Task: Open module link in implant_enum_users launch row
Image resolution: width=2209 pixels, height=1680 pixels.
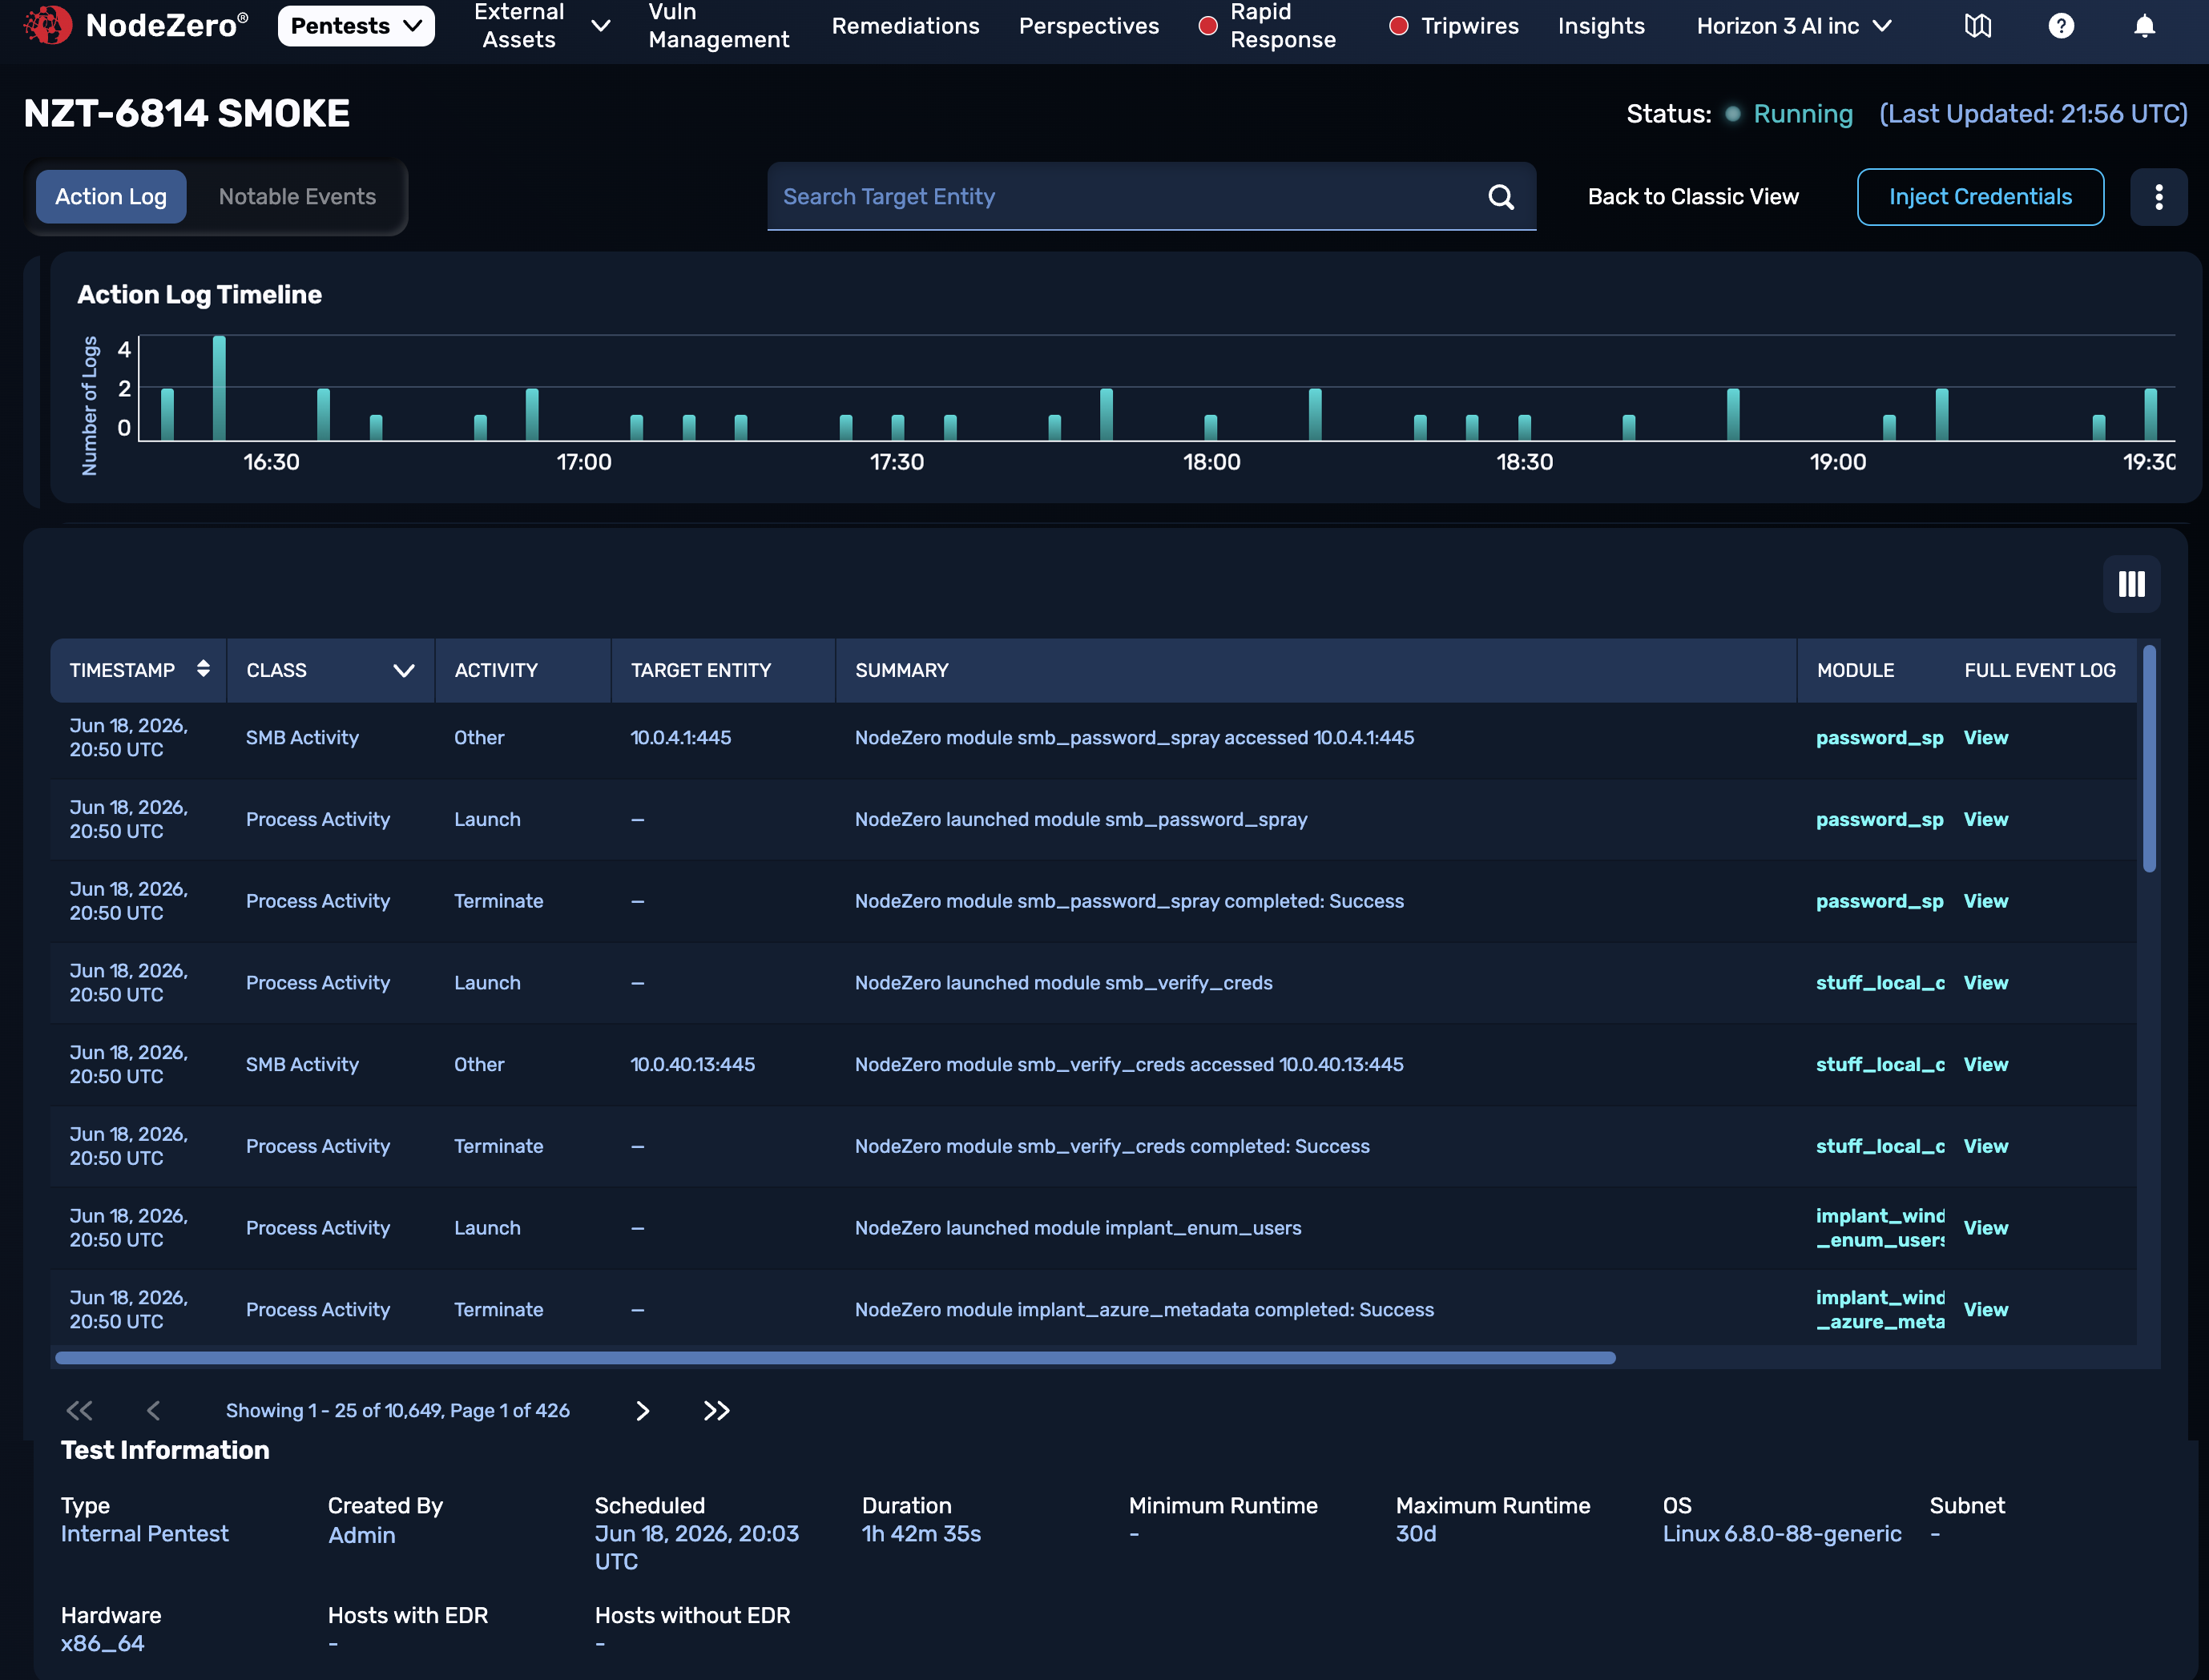Action: [1879, 1229]
